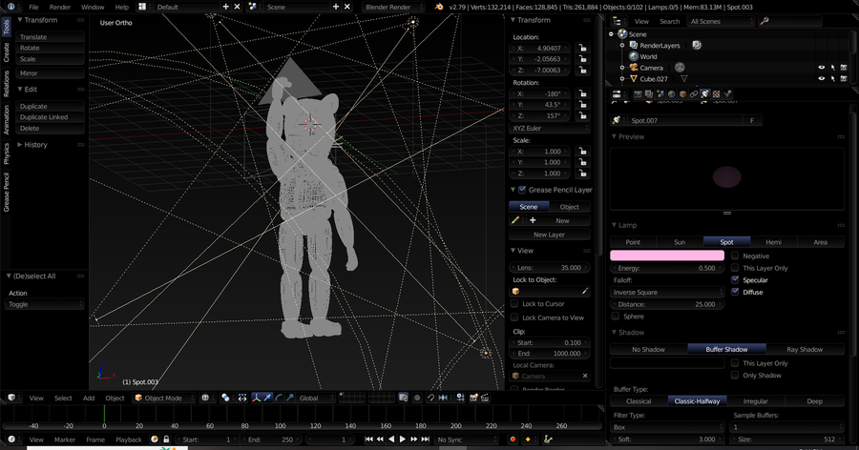Open the File menu
The width and height of the screenshot is (859, 450).
[x=34, y=7]
